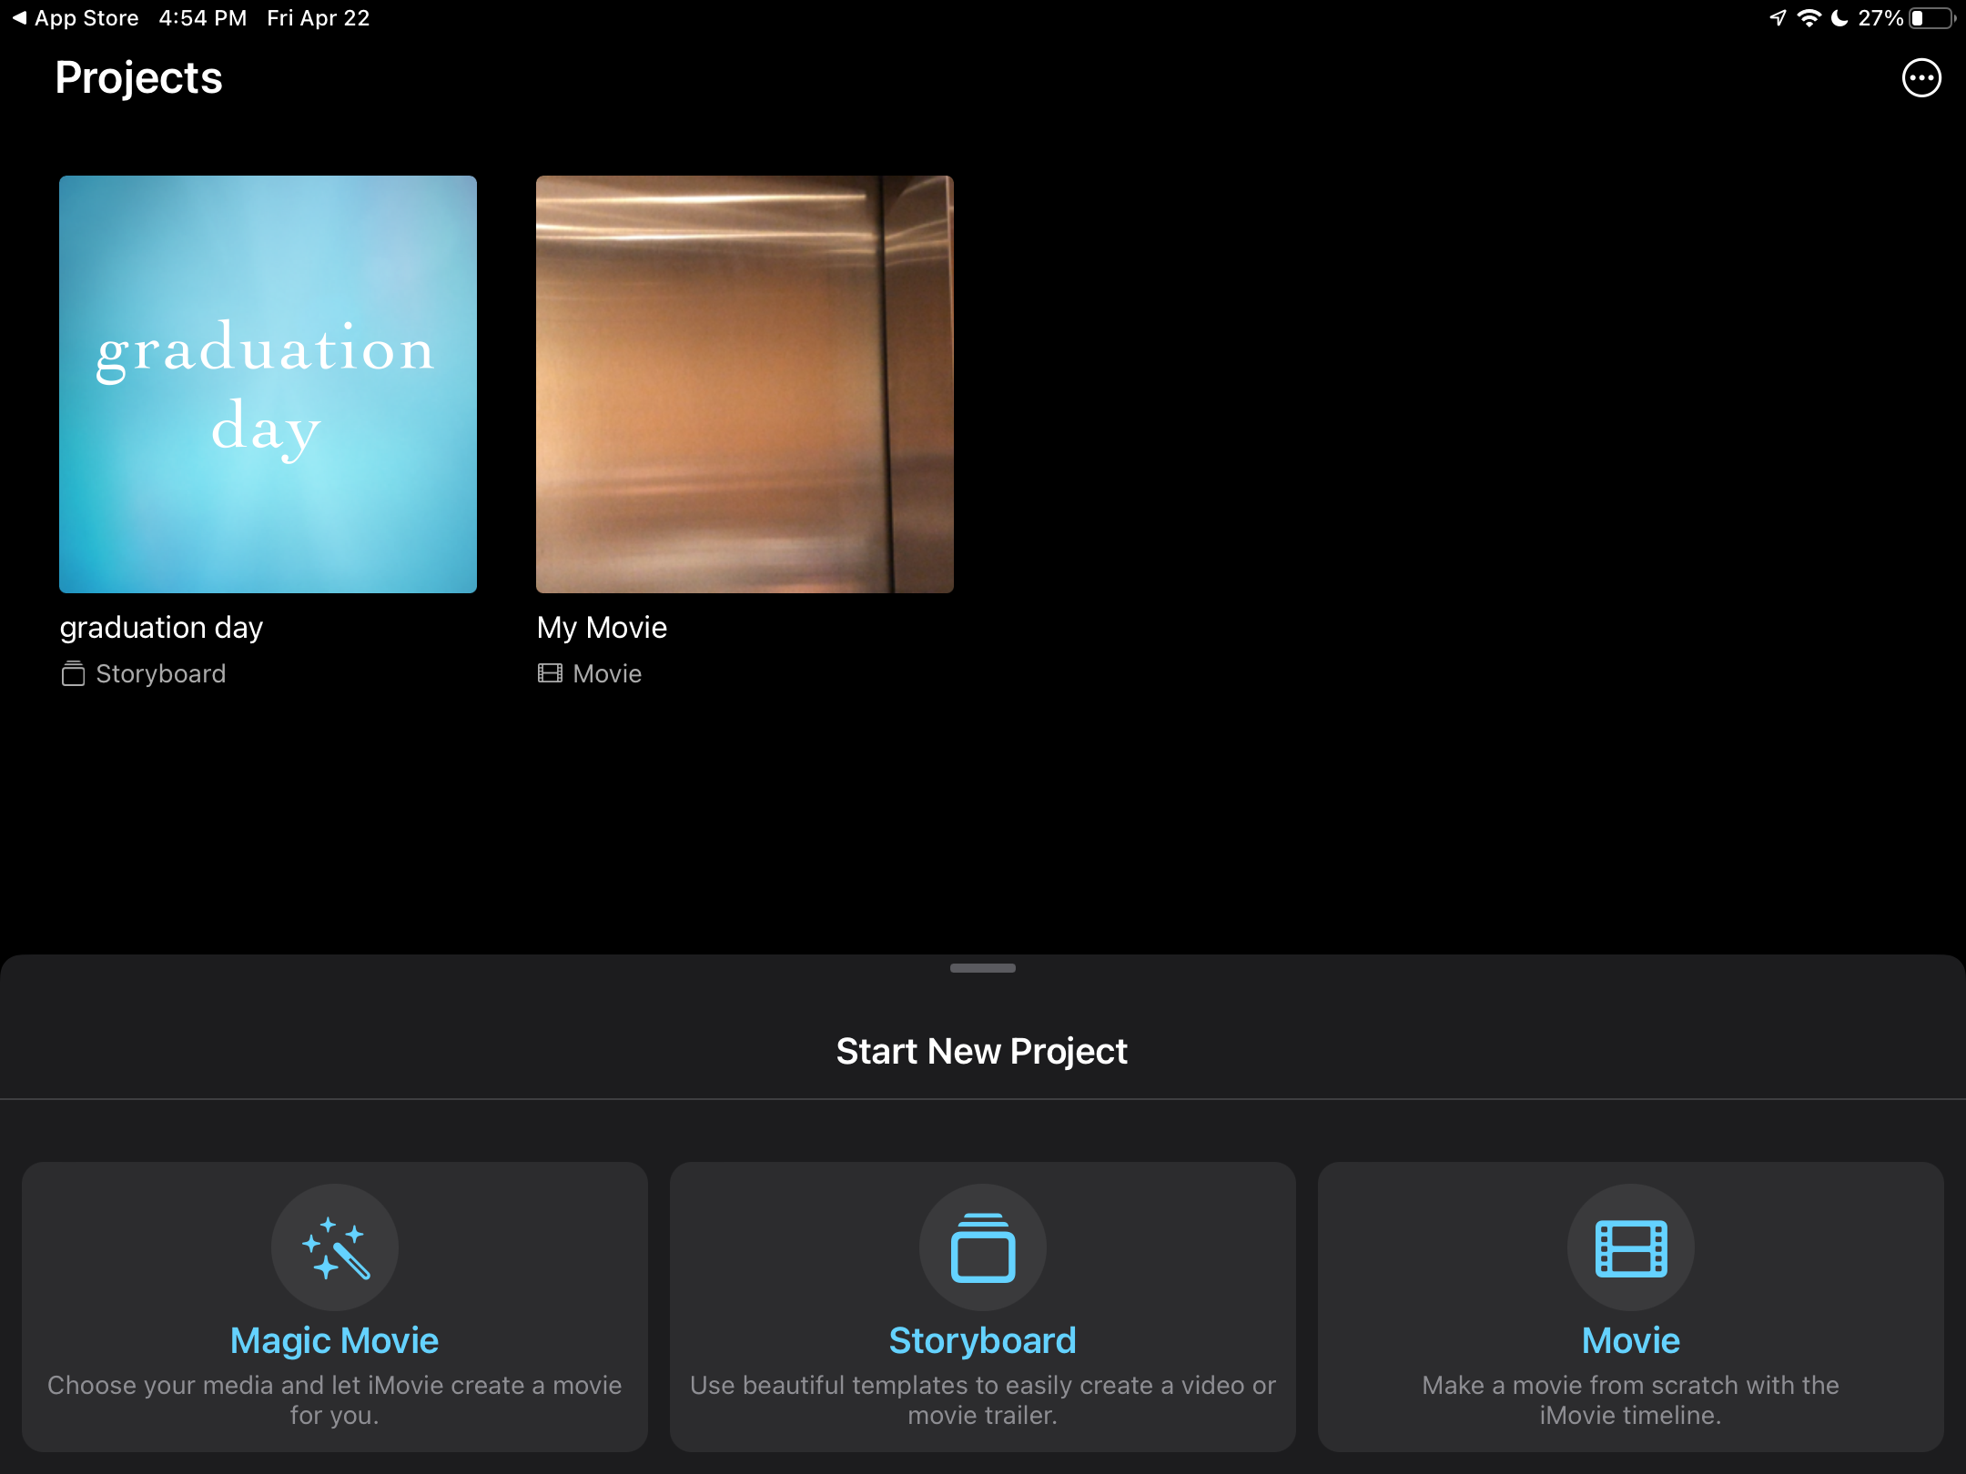The image size is (1966, 1474).
Task: Click Storyboard type icon under graduation day
Action: 73,673
